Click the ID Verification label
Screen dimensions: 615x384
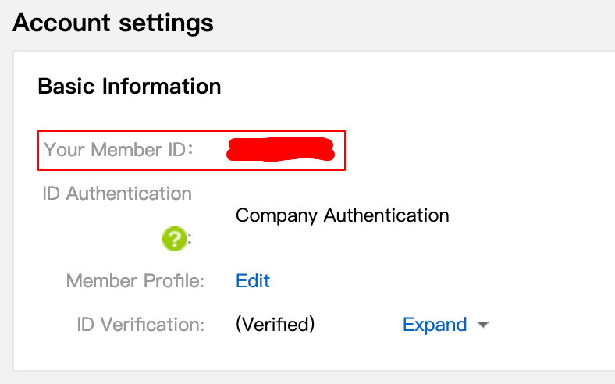(x=140, y=325)
